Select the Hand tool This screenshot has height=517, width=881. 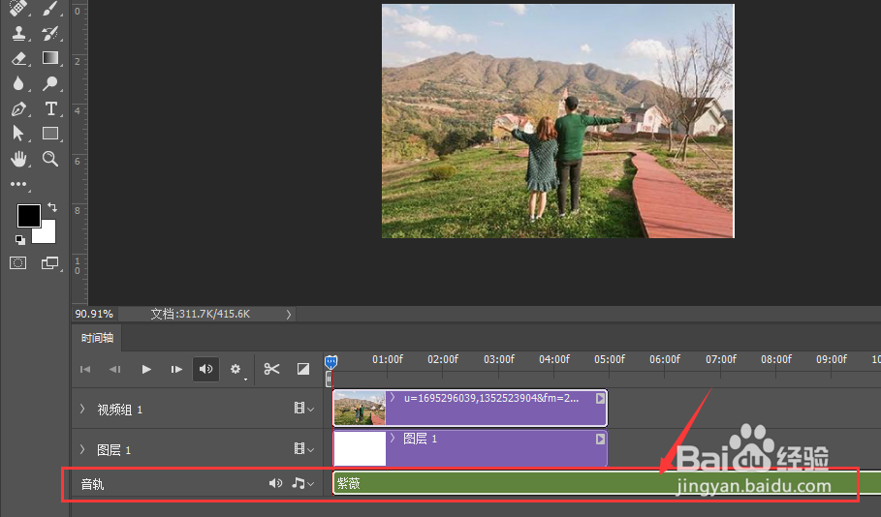point(18,159)
